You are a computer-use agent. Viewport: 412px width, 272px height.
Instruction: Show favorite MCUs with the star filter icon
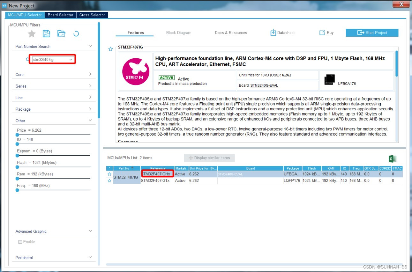point(32,33)
